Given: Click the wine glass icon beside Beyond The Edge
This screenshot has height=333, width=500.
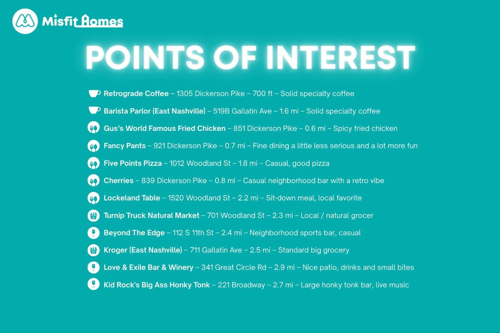Looking at the screenshot, I should click(93, 233).
